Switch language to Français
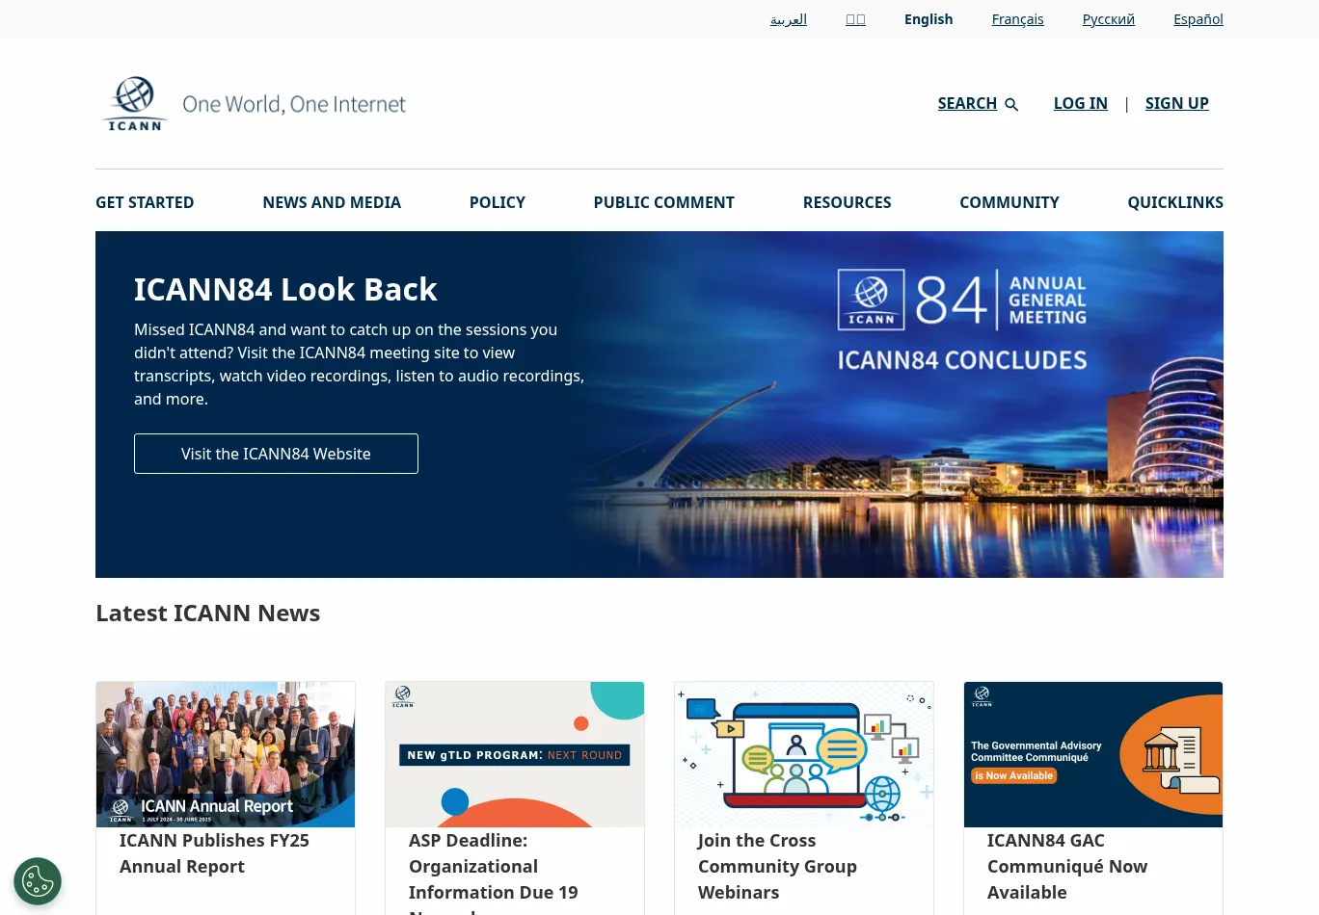 click(x=1017, y=19)
